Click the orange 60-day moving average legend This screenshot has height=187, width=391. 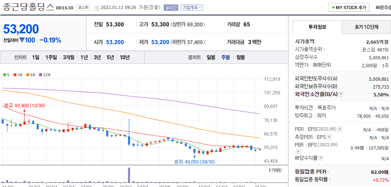(30, 75)
